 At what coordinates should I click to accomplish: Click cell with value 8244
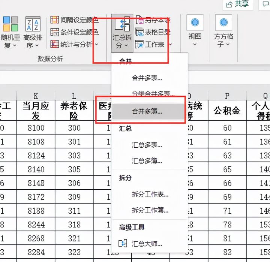click(36, 225)
